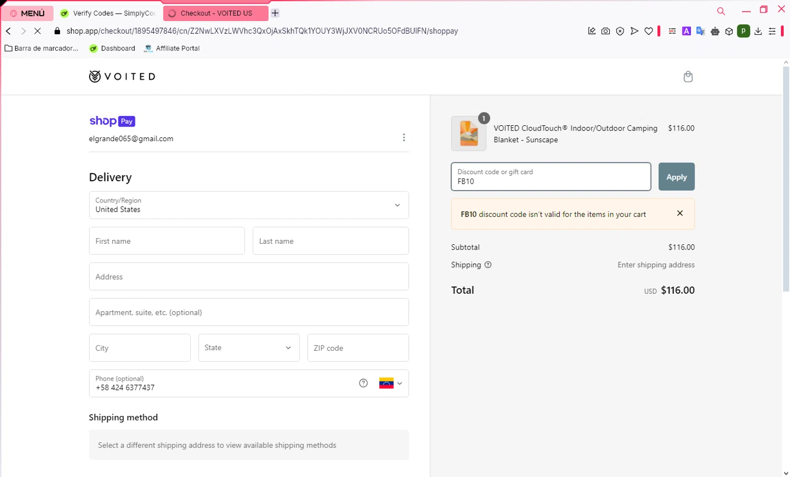Click the address bar URL
The height and width of the screenshot is (477, 790).
pyautogui.click(x=262, y=31)
